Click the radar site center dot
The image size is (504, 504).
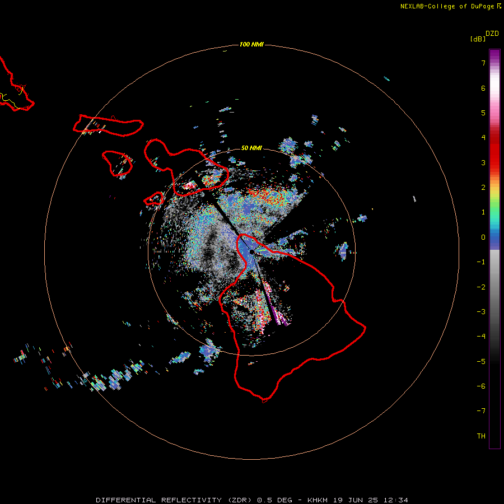[x=251, y=252]
